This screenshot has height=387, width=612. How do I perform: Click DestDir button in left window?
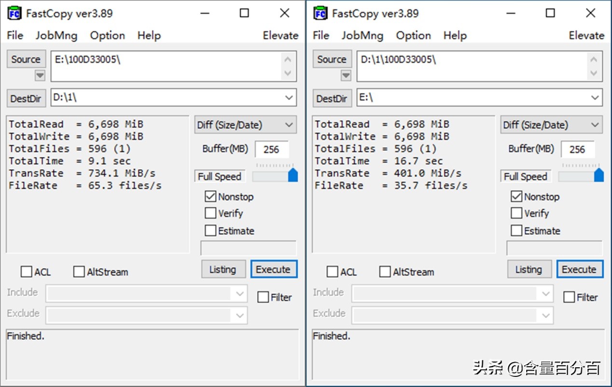(26, 99)
